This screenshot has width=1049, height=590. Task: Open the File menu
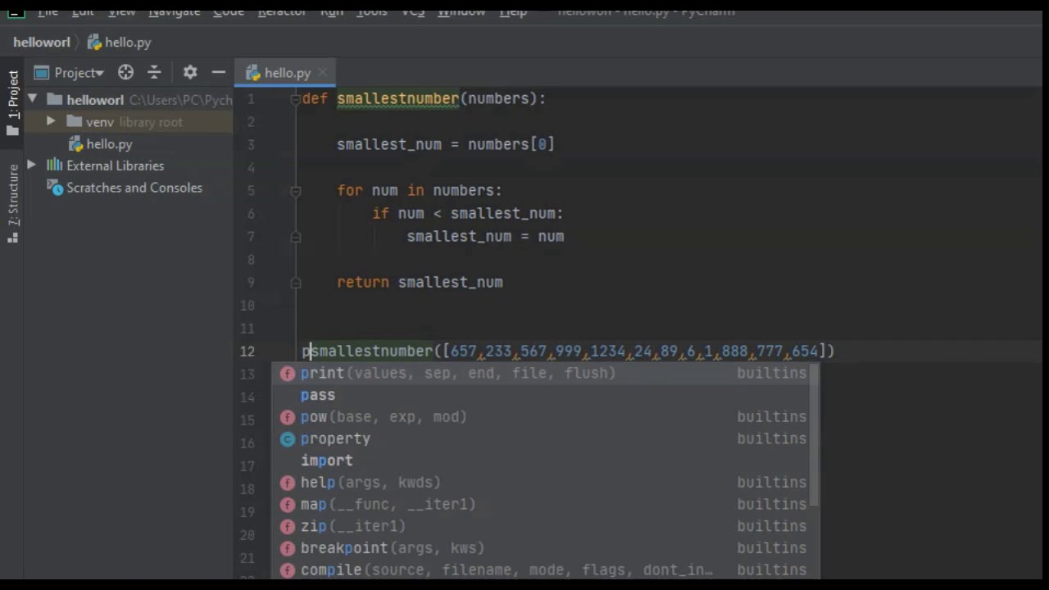click(x=48, y=11)
